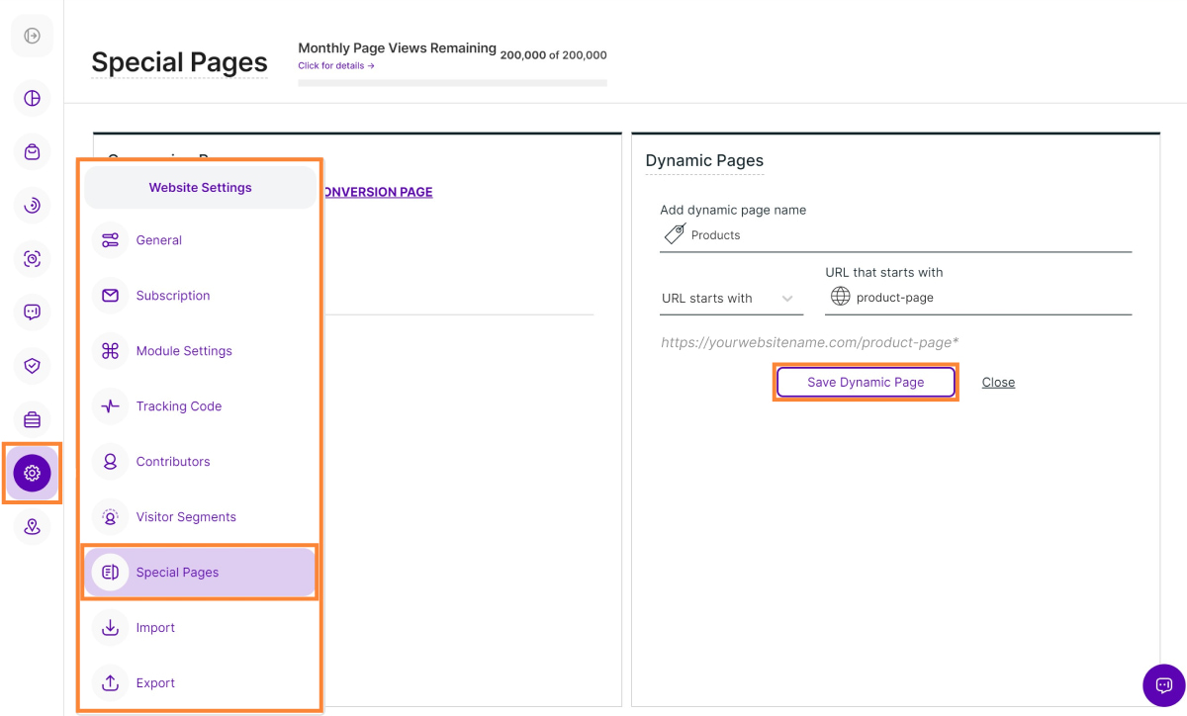This screenshot has height=716, width=1187.
Task: Click the map pin sidebar icon
Action: pos(32,527)
